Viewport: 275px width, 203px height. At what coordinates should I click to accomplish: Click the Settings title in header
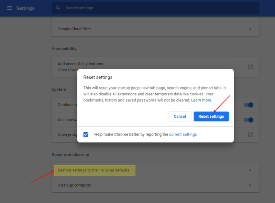[25, 8]
